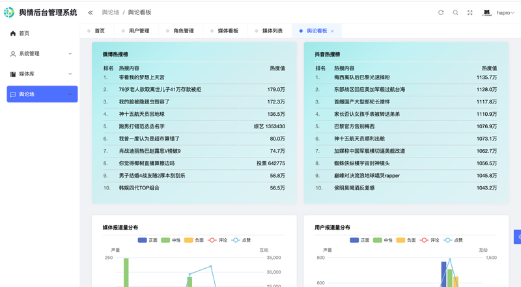Collapse the 舆论场 menu chevron
Image resolution: width=521 pixels, height=287 pixels.
point(70,94)
